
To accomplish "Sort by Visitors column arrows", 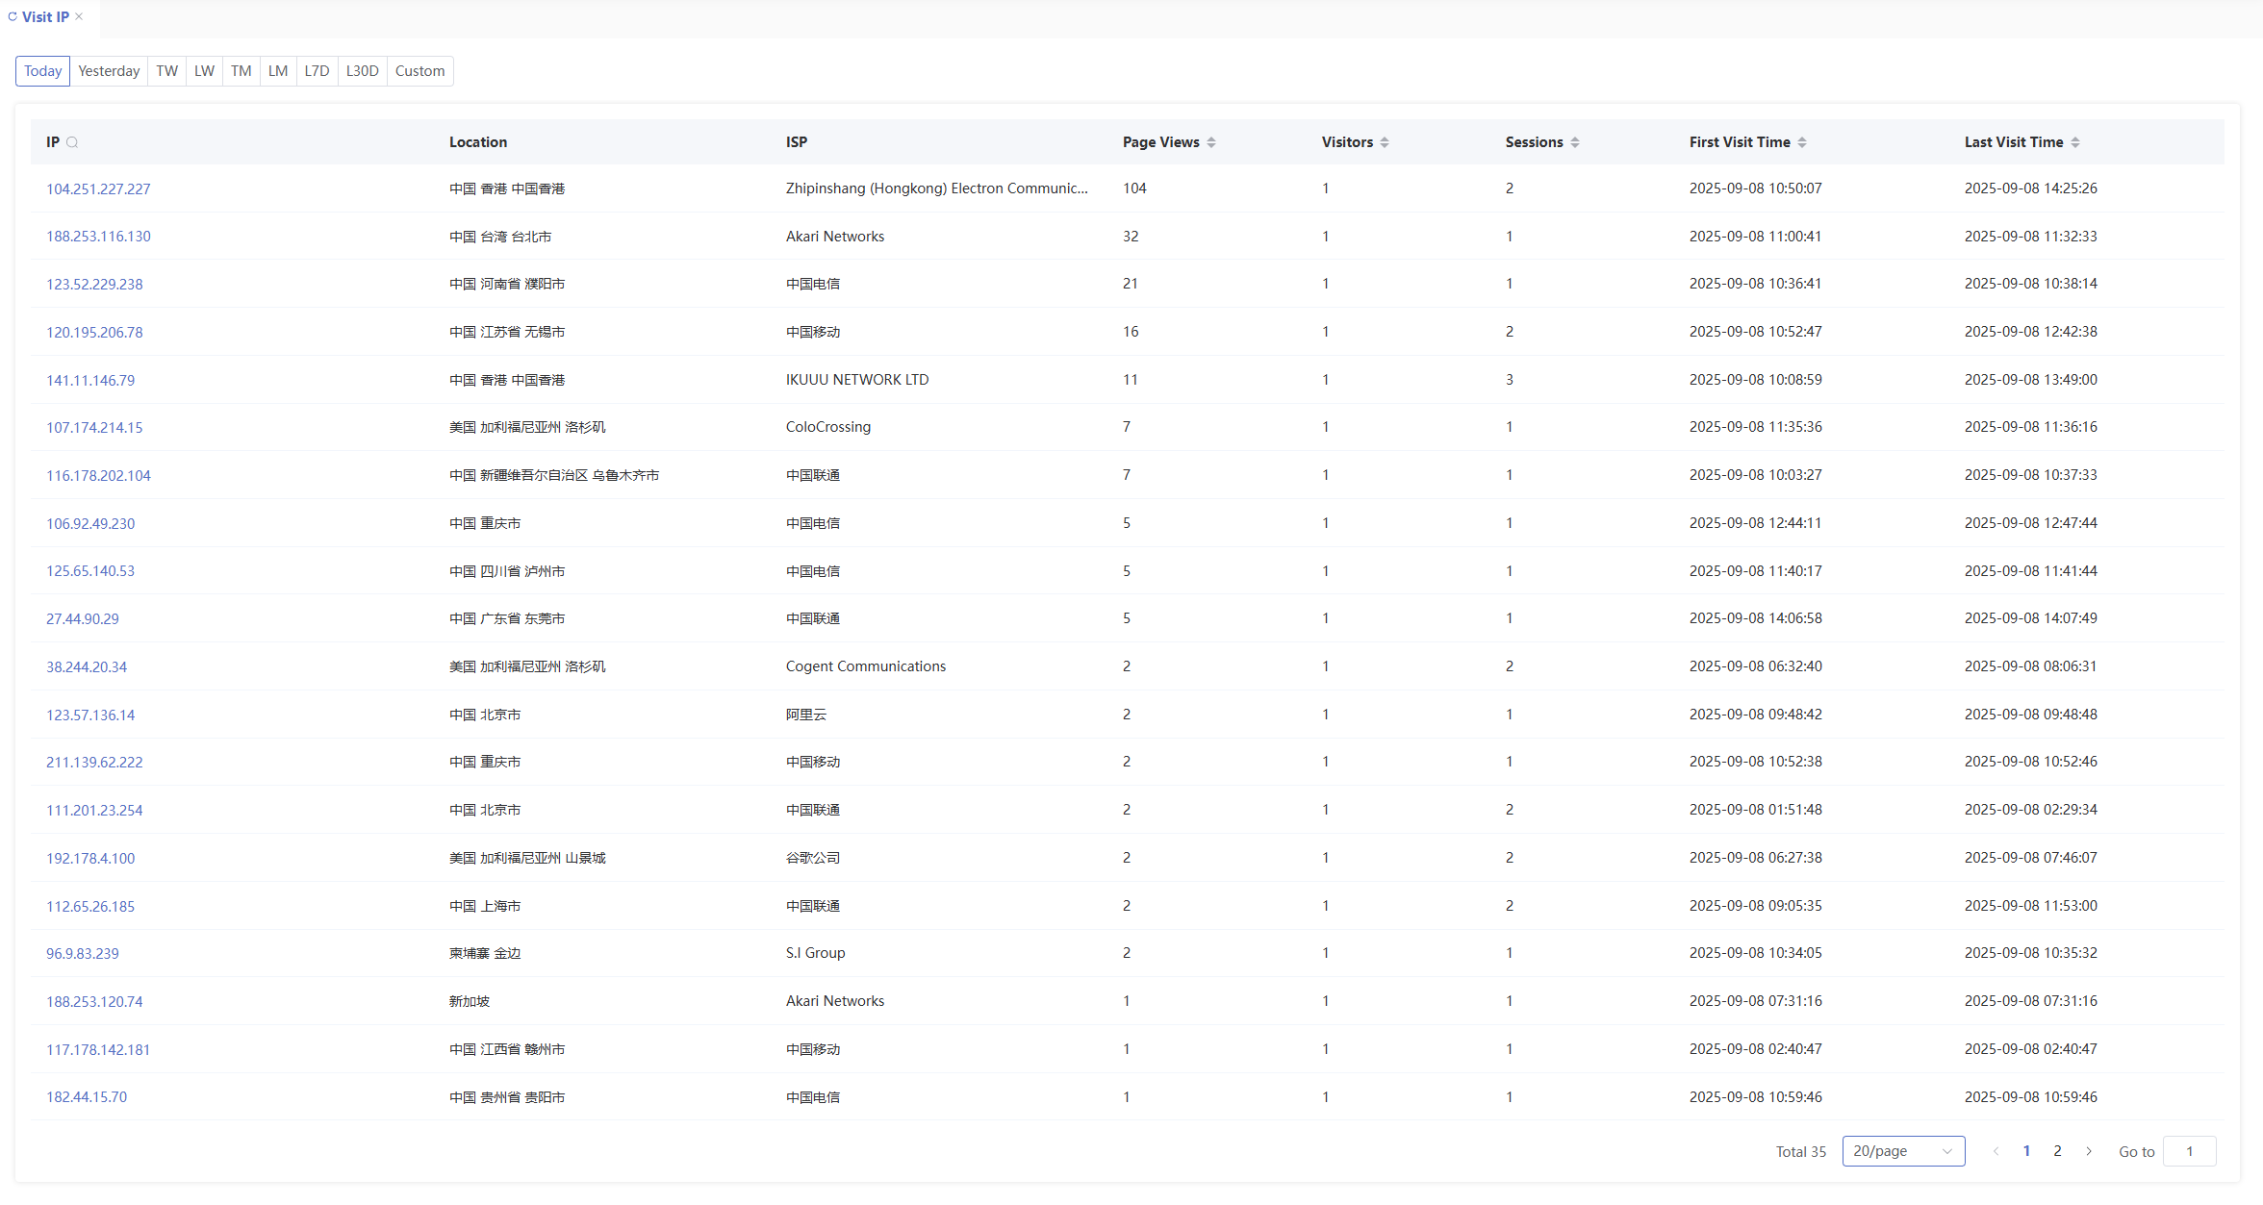I will click(1385, 142).
